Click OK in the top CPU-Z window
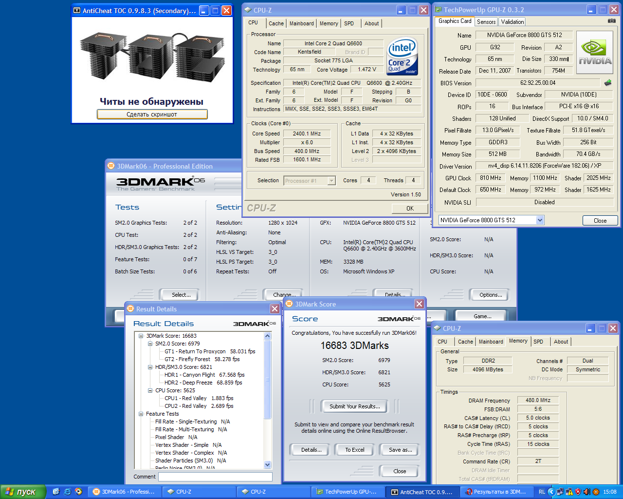623x499 pixels. [x=410, y=208]
